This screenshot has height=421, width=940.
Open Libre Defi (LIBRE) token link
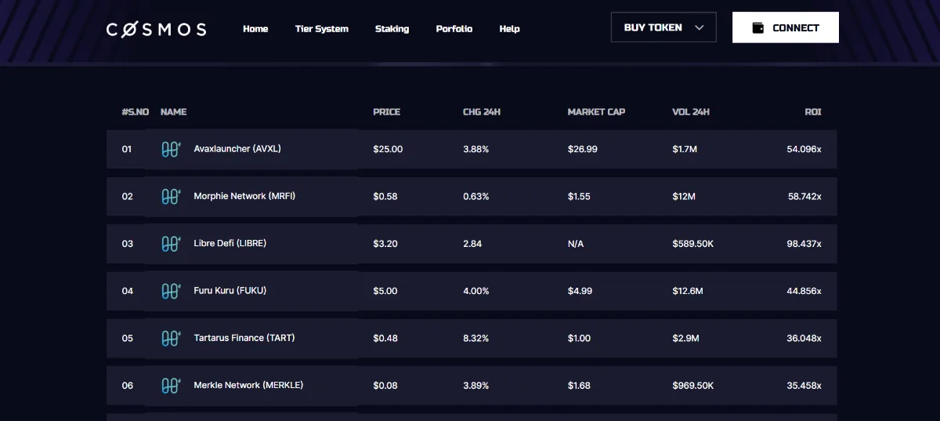(230, 244)
